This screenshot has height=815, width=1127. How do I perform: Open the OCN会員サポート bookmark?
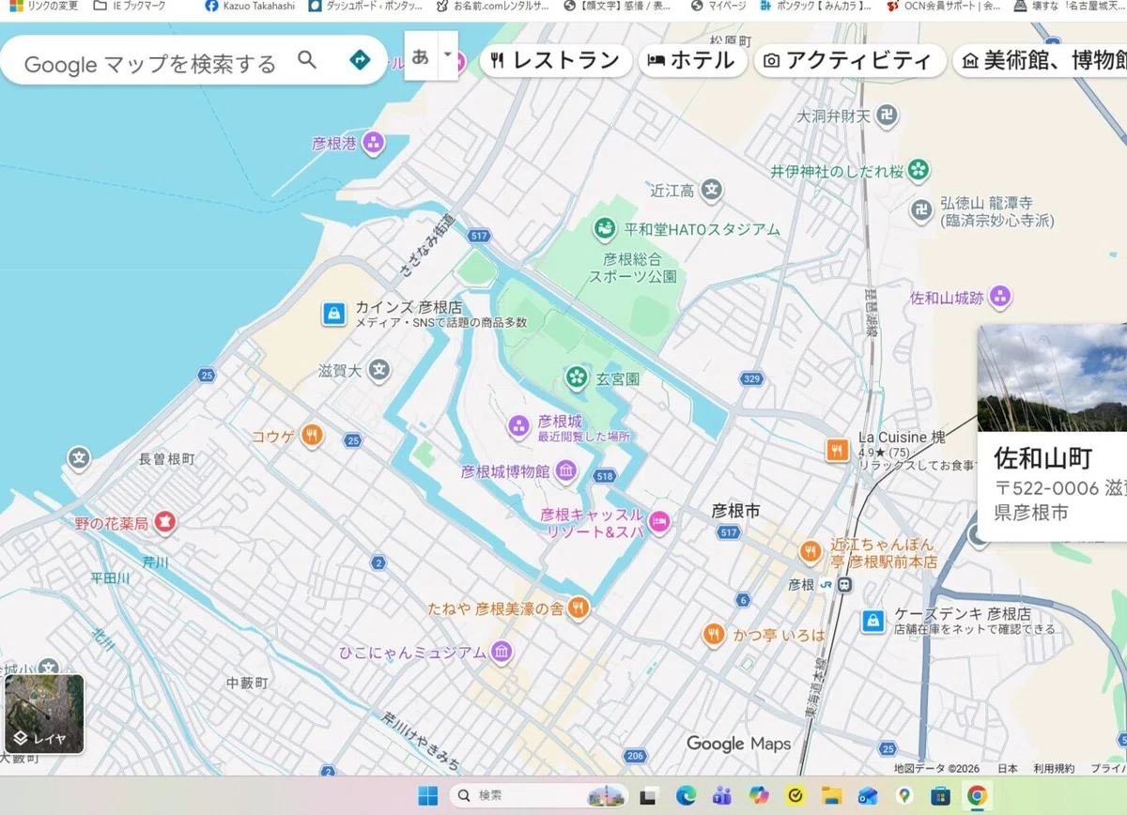tap(944, 6)
